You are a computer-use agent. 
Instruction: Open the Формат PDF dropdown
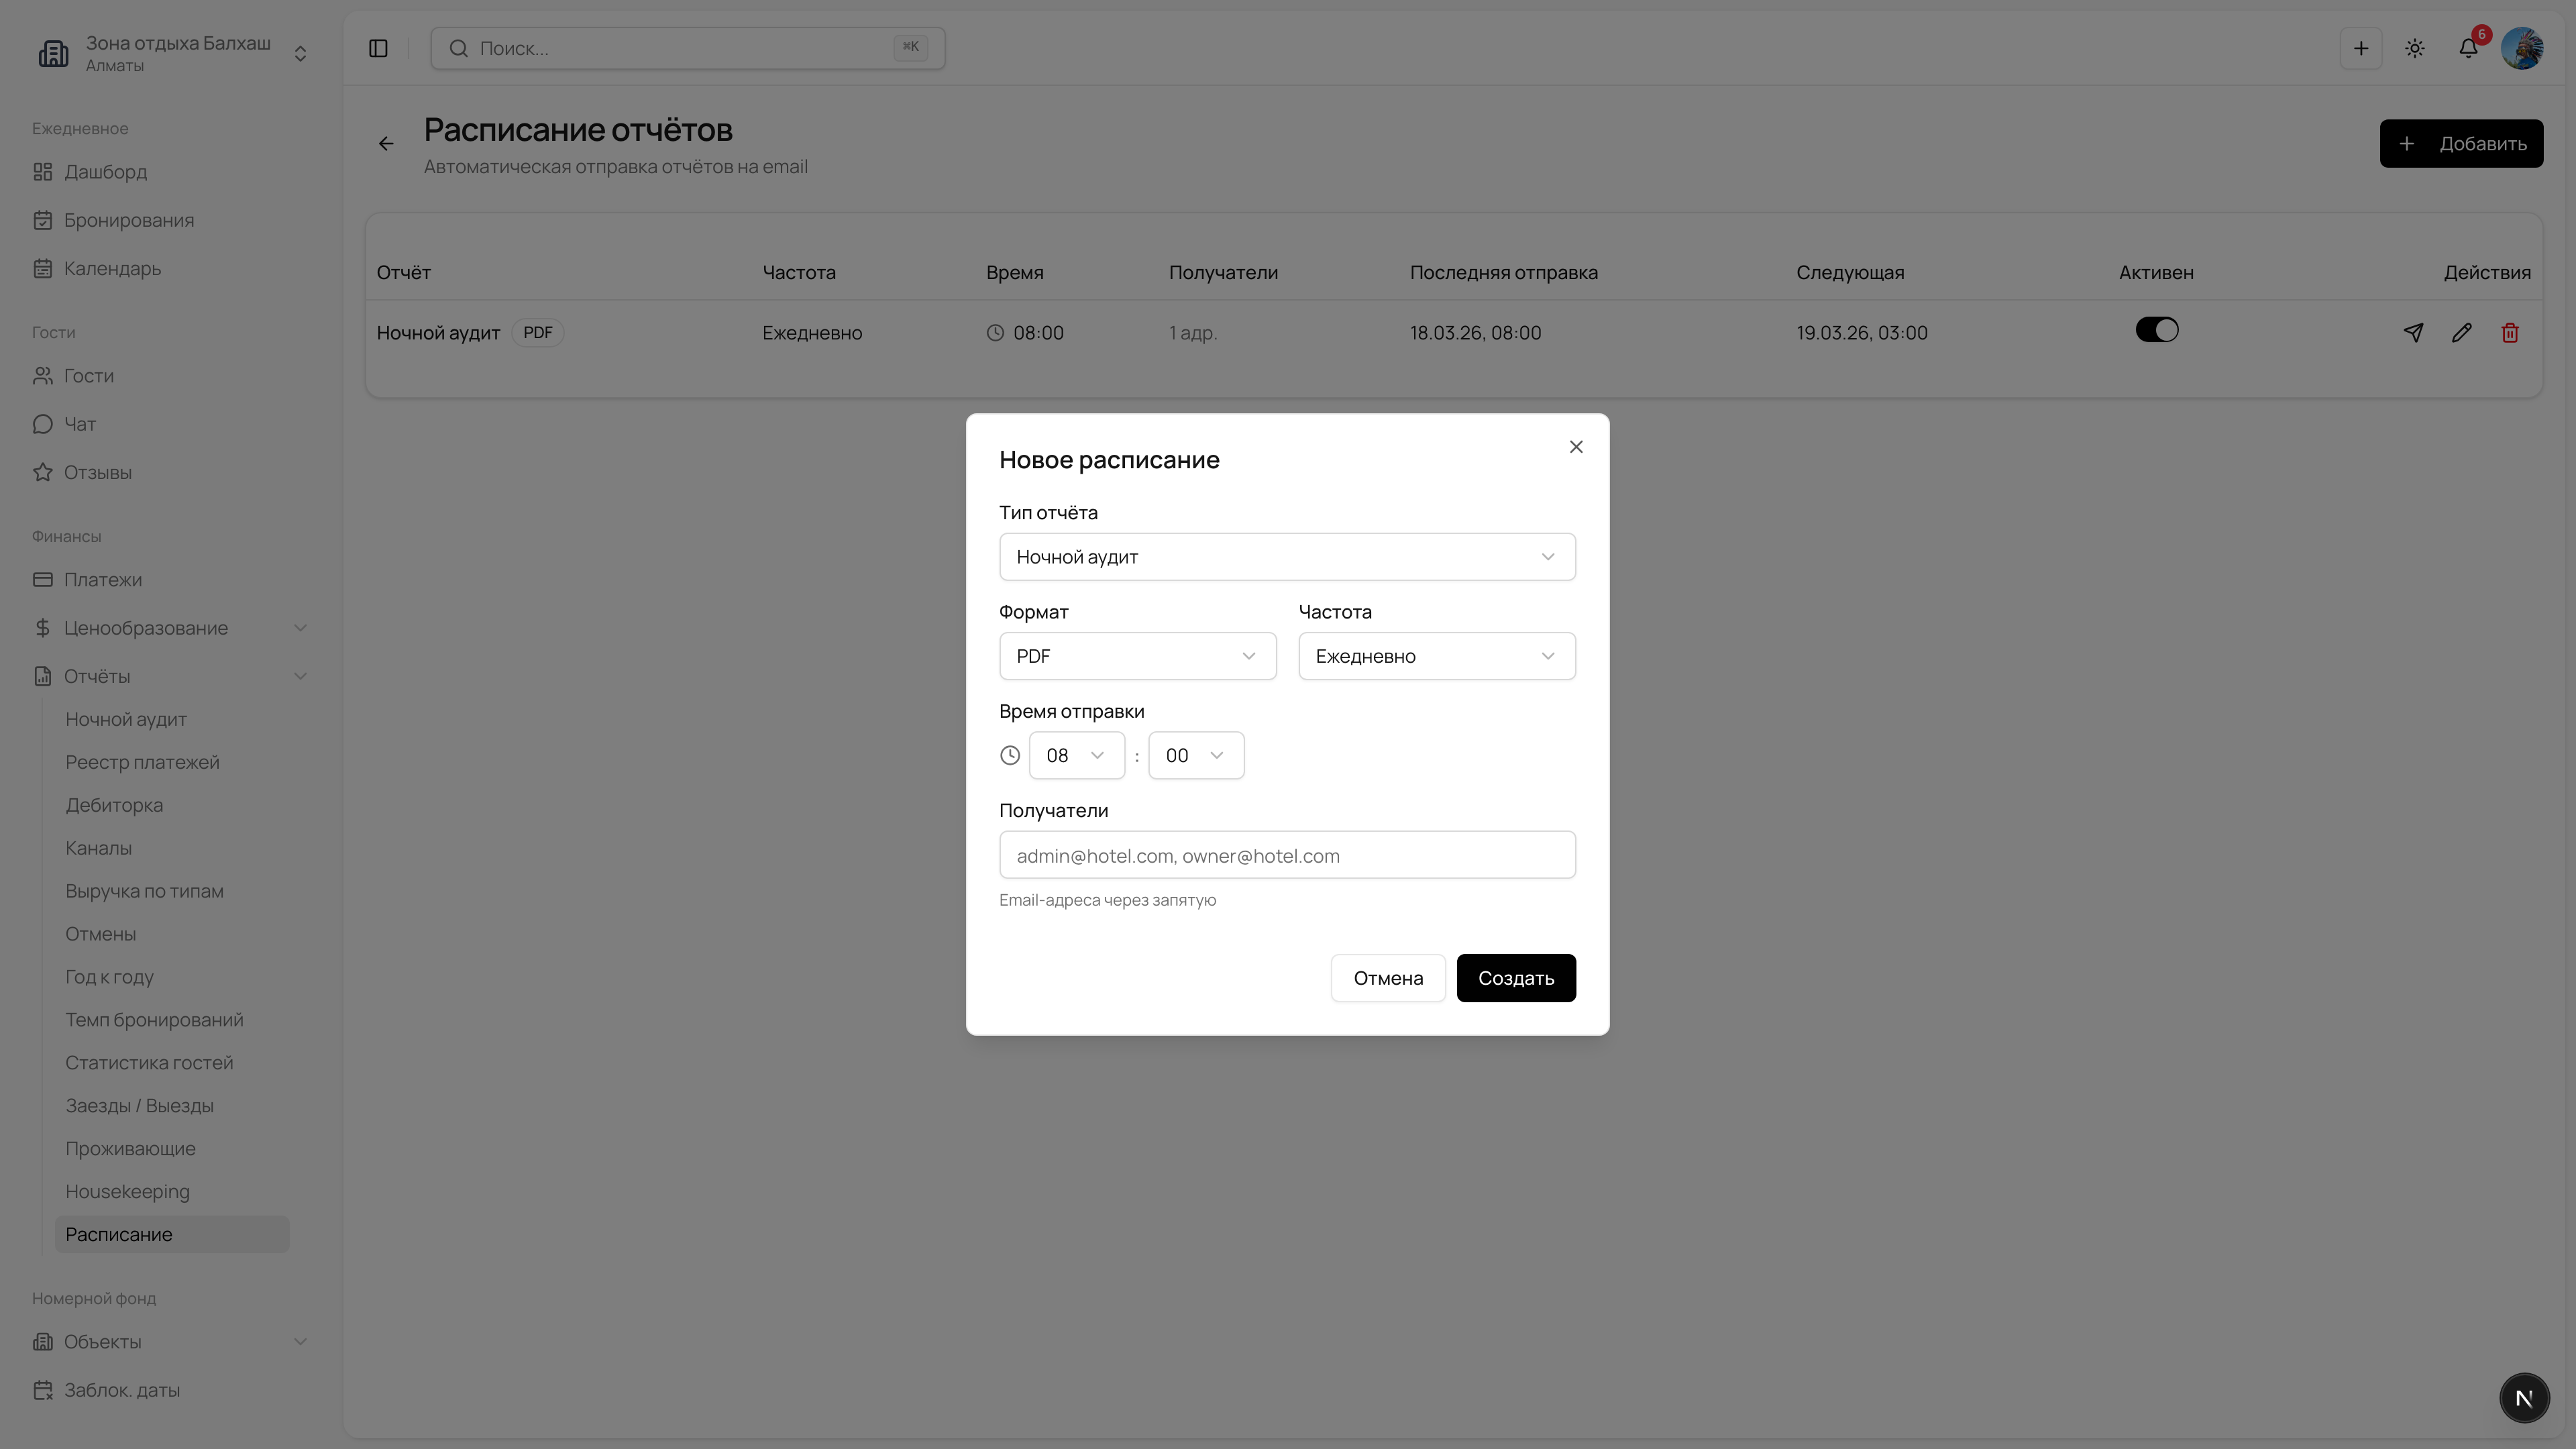click(x=1137, y=656)
